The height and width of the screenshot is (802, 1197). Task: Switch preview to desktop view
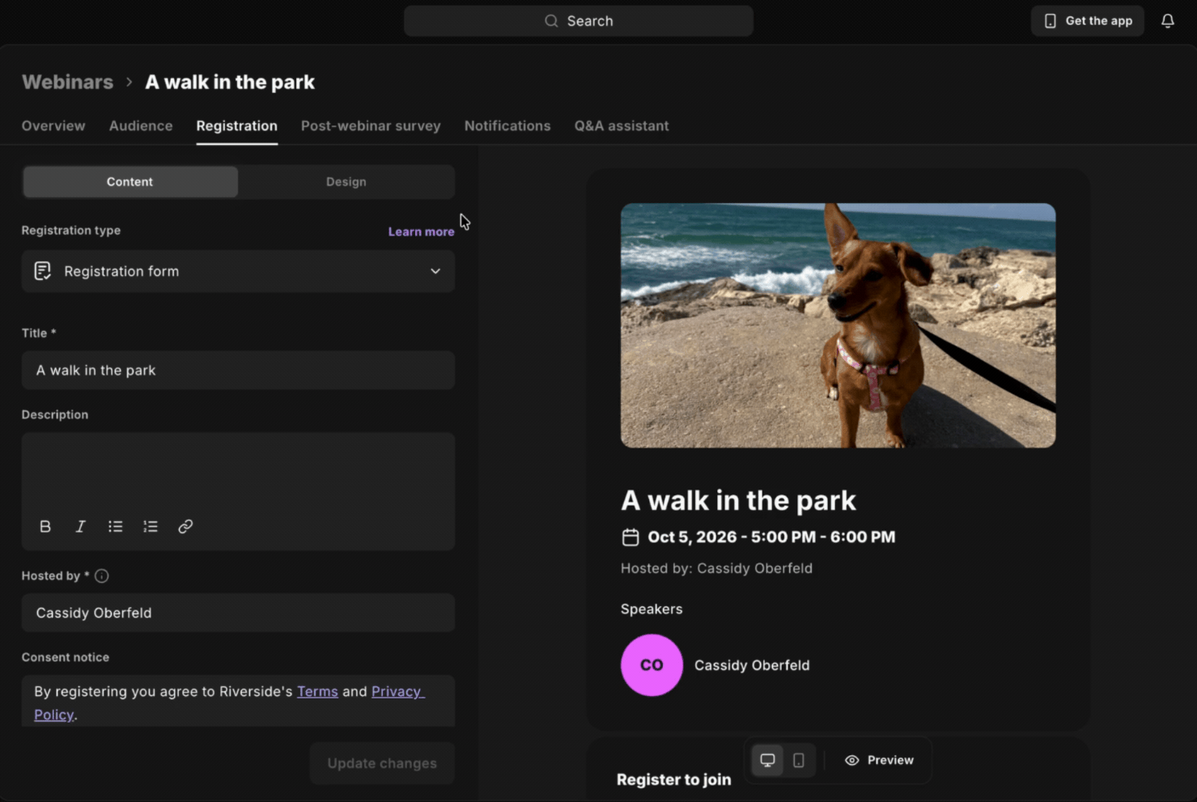point(767,761)
